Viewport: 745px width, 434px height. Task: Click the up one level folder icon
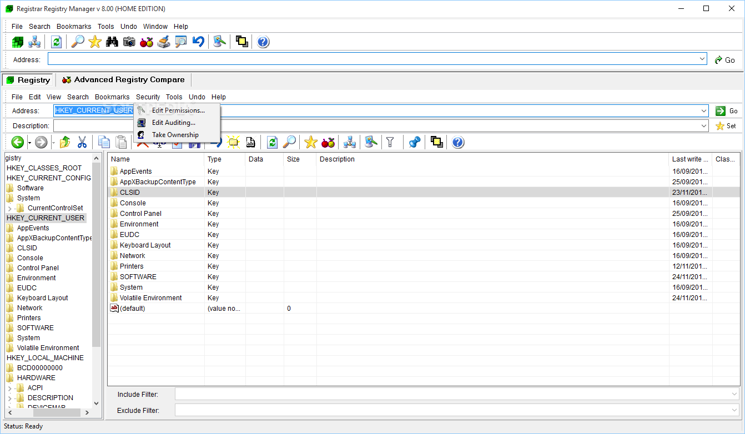65,142
